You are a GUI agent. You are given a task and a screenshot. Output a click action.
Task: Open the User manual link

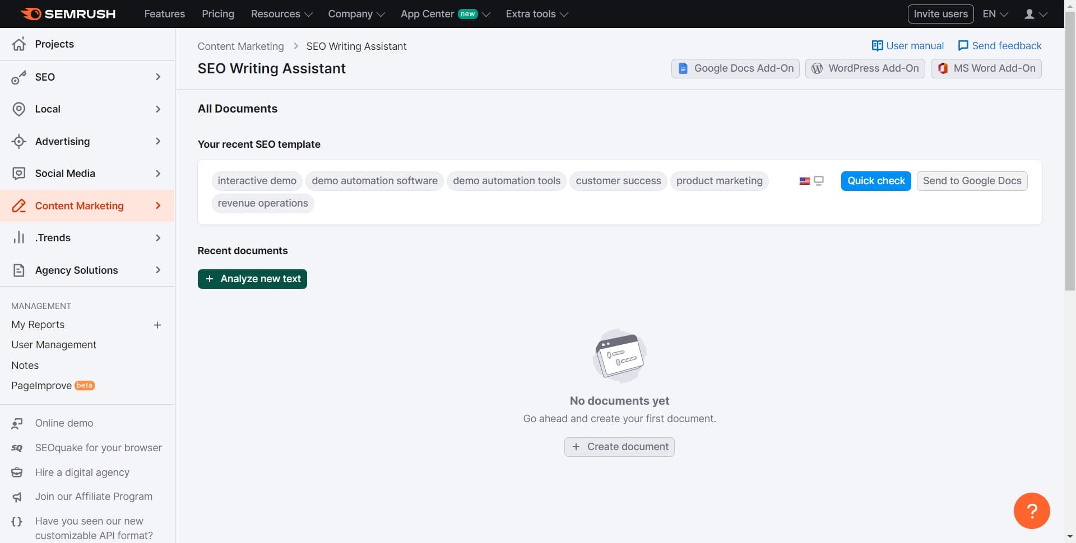pos(907,46)
